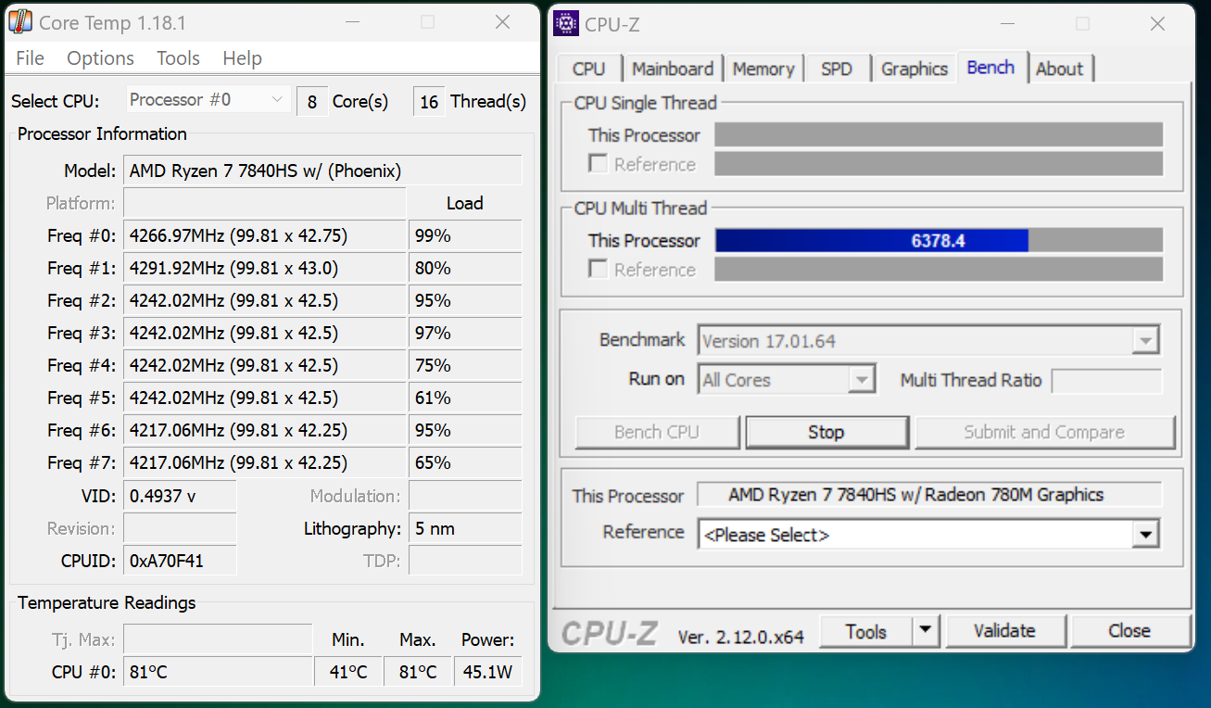Click the Min. temperature 41°C
This screenshot has width=1211, height=708.
348,672
